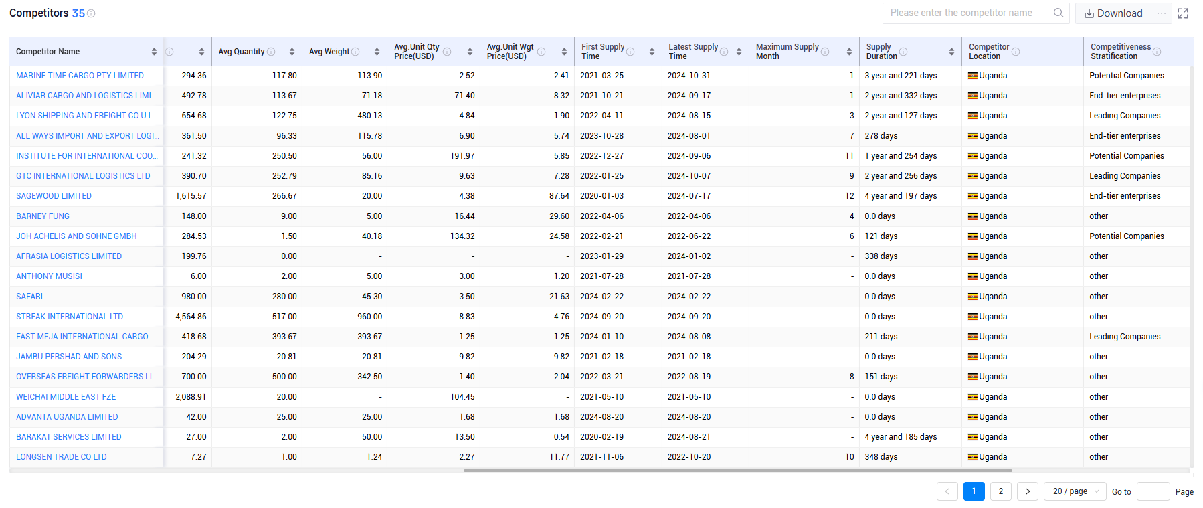Open ADVANTA UGANDA LIMITED link

(x=67, y=417)
